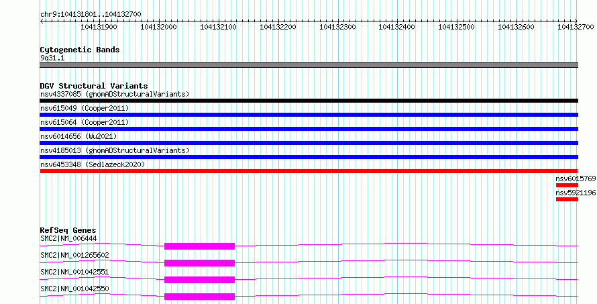The height and width of the screenshot is (304, 597).
Task: Click the 9q31.1 band label
Action: [52, 58]
